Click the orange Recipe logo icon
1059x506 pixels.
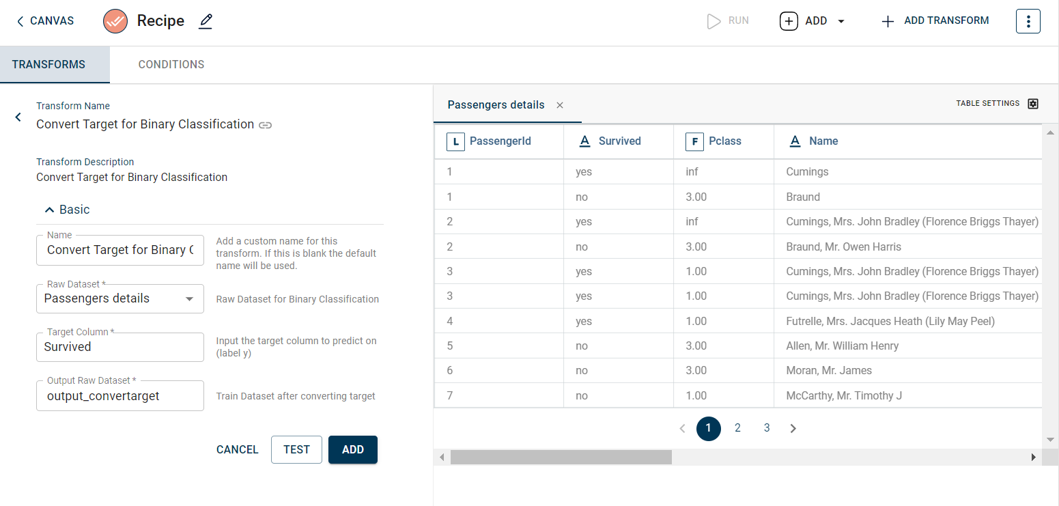[x=115, y=21]
